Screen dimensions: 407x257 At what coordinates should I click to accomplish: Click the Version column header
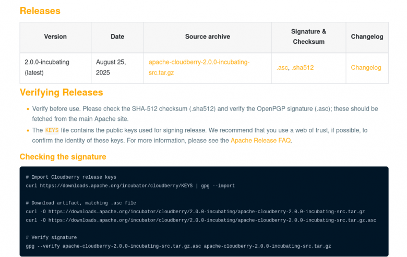55,36
